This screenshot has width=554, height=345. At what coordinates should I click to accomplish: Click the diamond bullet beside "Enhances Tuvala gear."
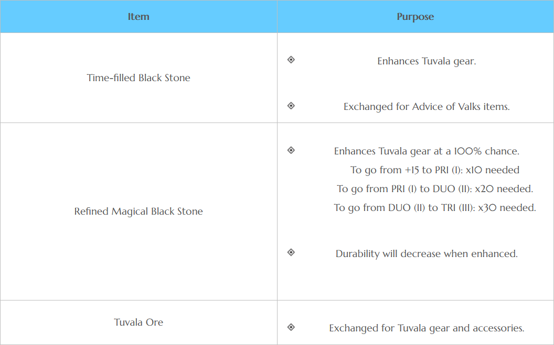tap(291, 60)
